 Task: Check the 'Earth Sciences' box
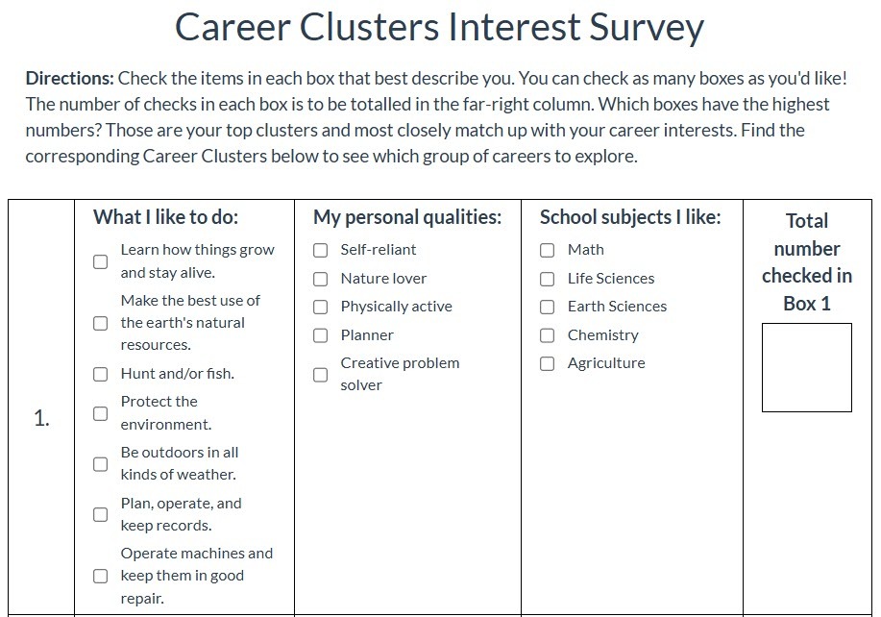[x=548, y=307]
